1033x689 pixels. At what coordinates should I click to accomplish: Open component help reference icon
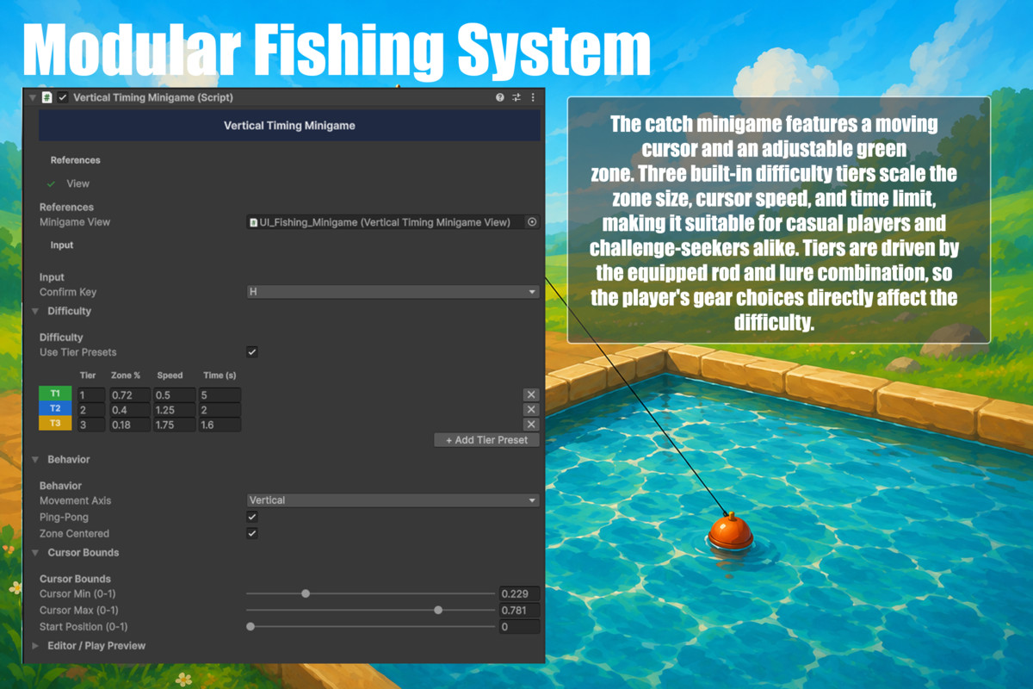(x=499, y=98)
